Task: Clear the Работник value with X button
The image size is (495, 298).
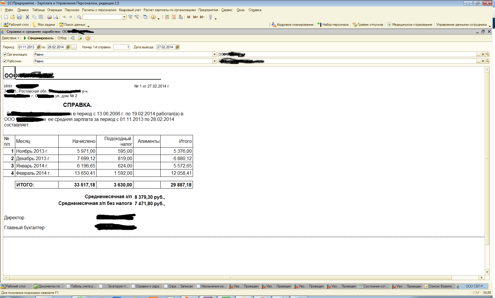Action: click(483, 61)
